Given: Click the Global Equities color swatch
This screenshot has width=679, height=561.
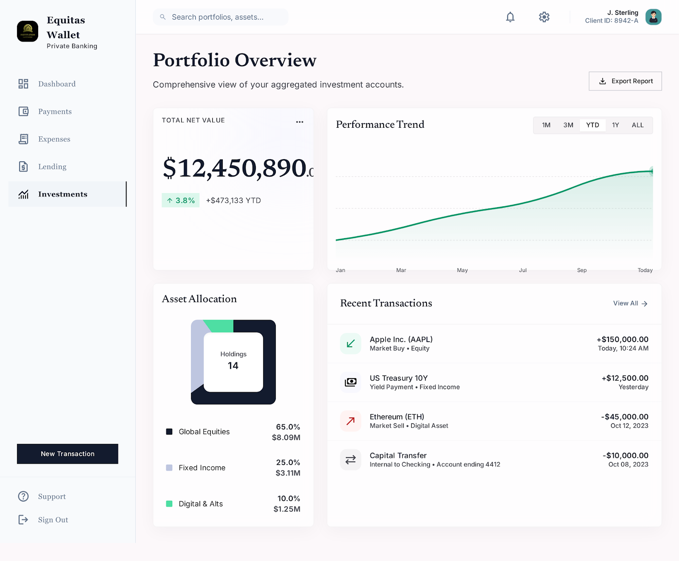Looking at the screenshot, I should point(169,432).
